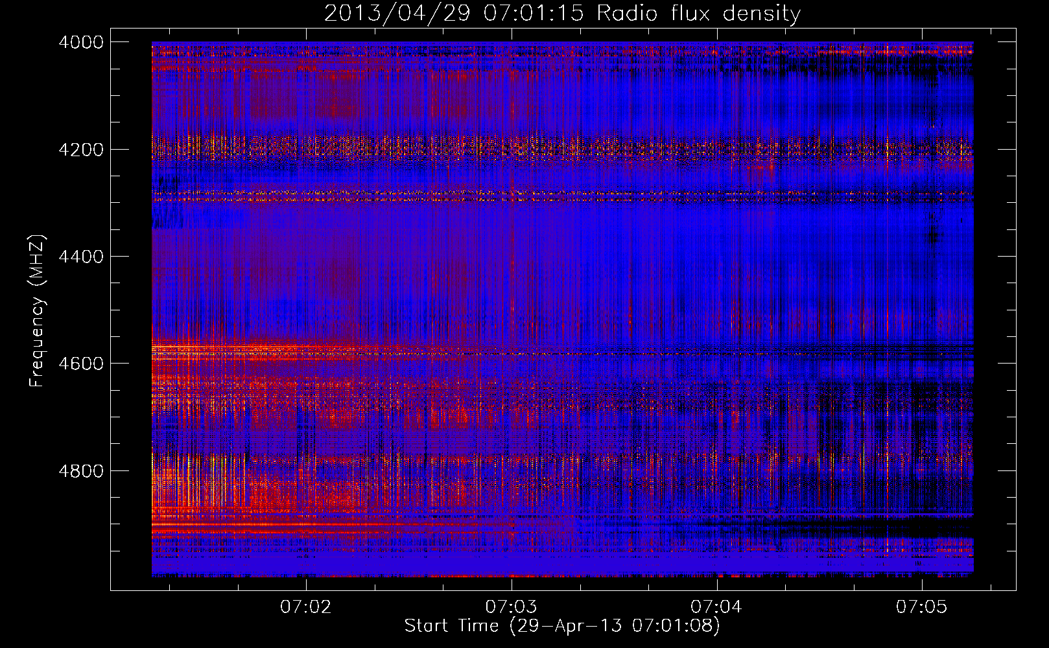Select the 4800 frequency tick label

pos(81,471)
